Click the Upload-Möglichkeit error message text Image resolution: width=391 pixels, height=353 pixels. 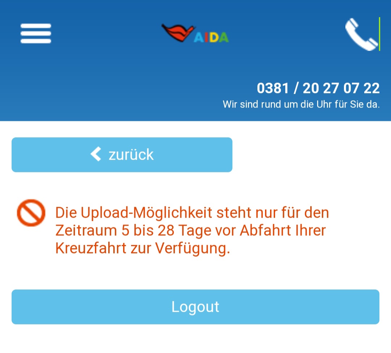[192, 230]
